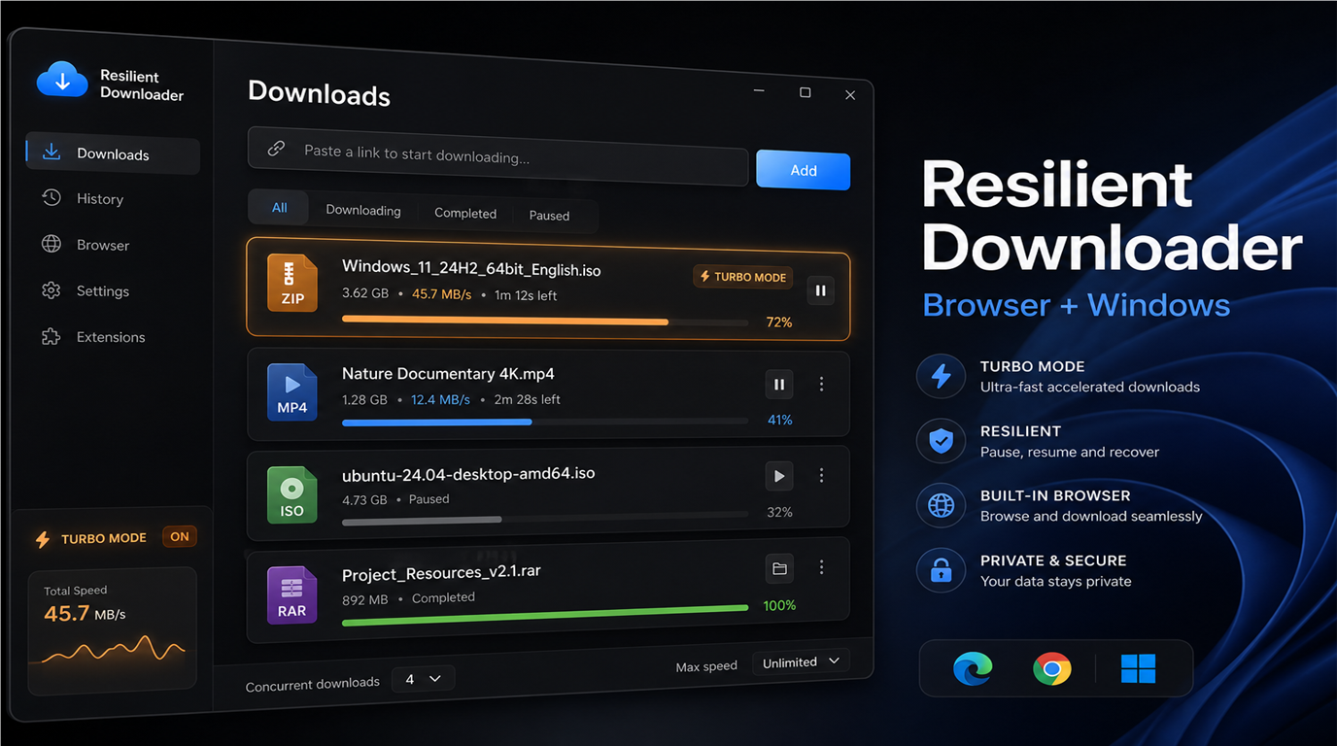1337x746 pixels.
Task: Click the Google Chrome icon
Action: (x=1052, y=668)
